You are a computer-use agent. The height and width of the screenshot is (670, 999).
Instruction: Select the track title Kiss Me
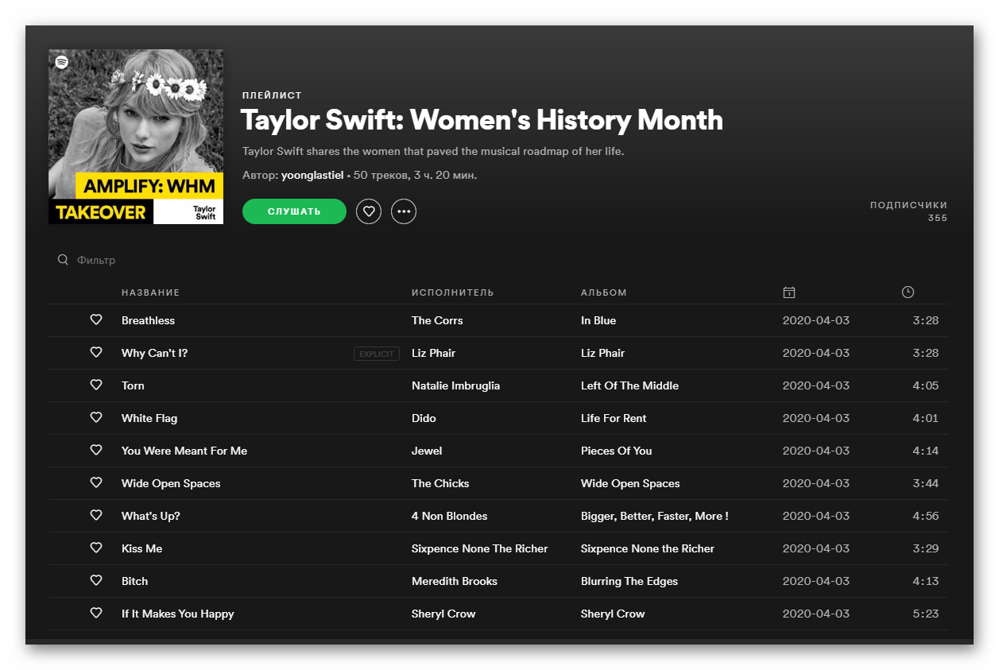141,548
